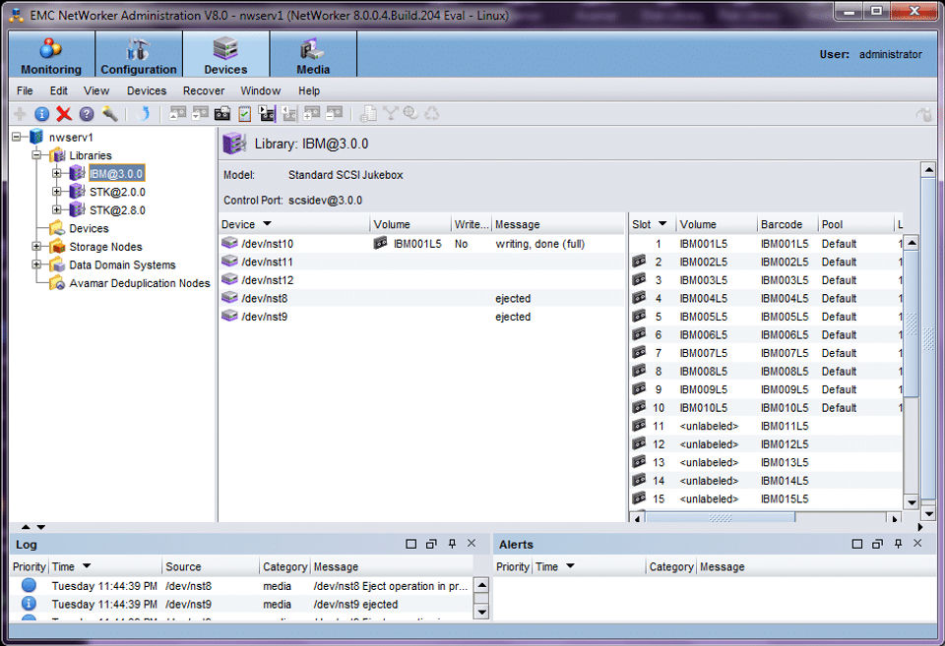Switch to the Devices view
This screenshot has height=646, width=945.
226,55
